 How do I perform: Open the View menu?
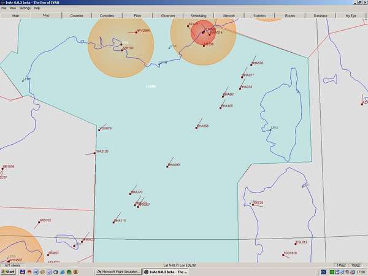pos(13,8)
